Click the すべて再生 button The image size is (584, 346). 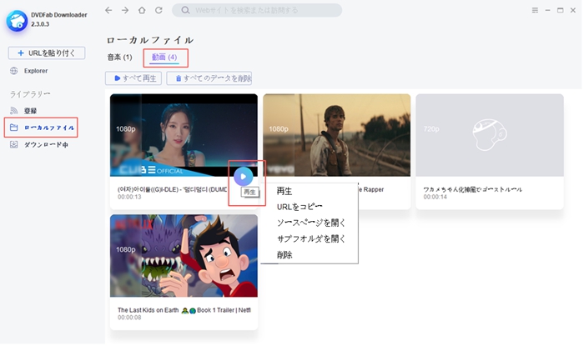click(x=133, y=78)
